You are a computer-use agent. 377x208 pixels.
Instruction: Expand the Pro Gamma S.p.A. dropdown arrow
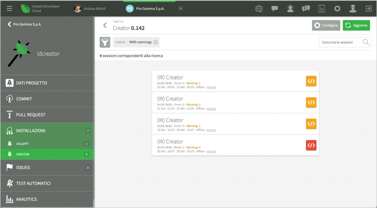(180, 9)
